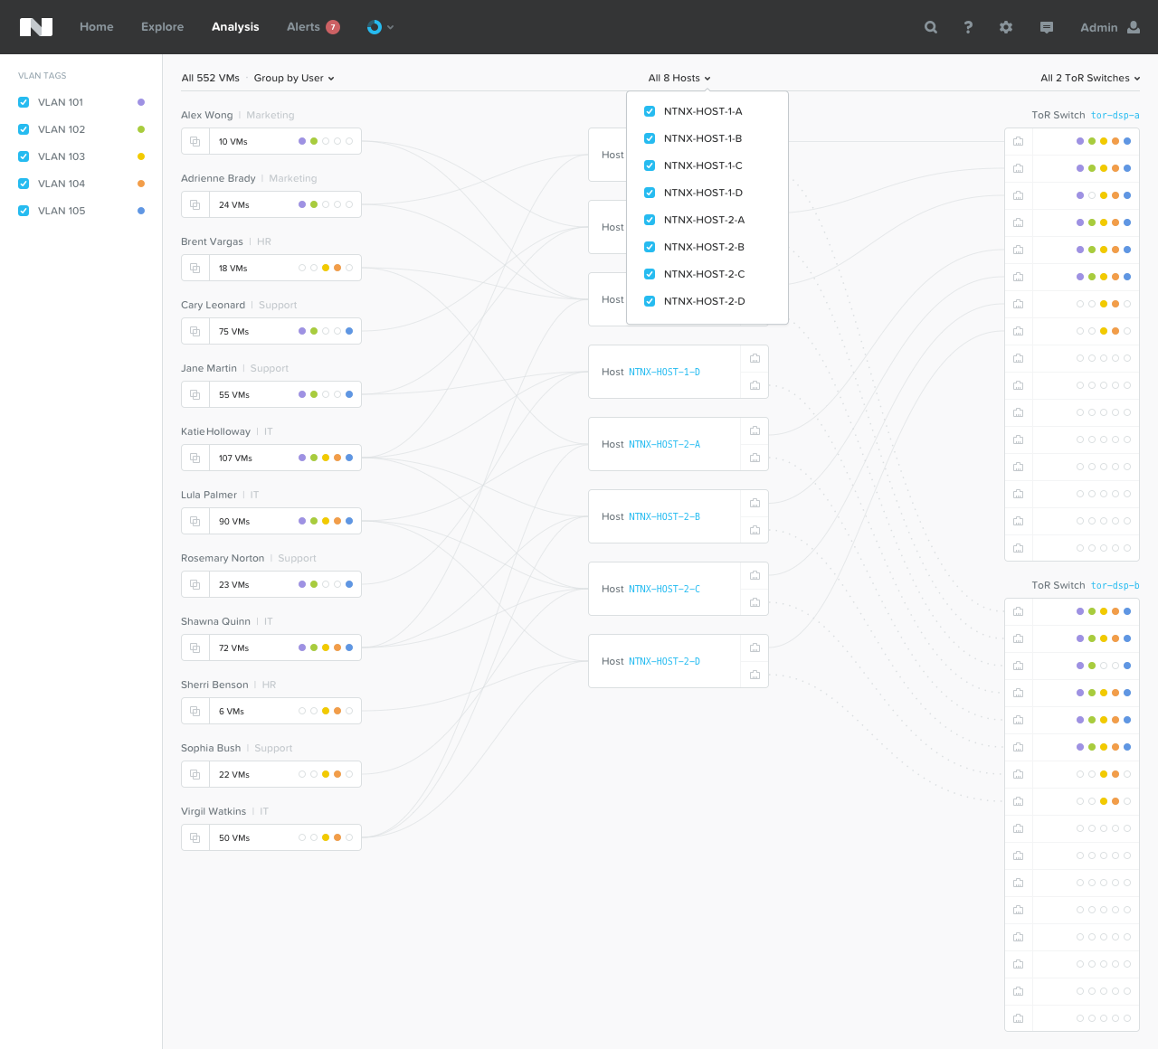Viewport: 1158px width, 1049px height.
Task: Open the NTNX-HOST-2-B host link
Action: [x=664, y=516]
